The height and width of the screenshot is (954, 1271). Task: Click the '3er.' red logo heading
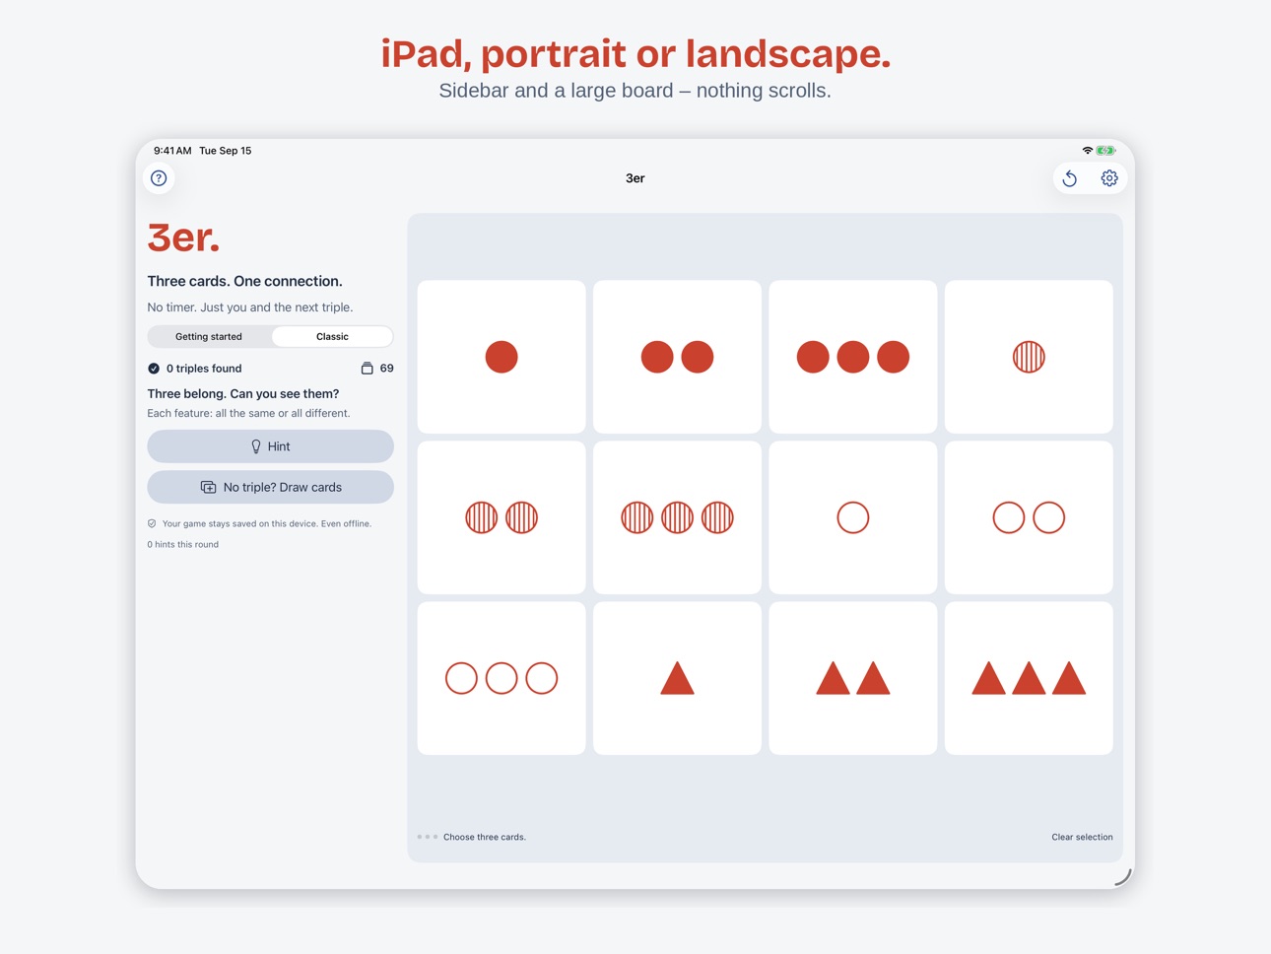click(x=183, y=238)
